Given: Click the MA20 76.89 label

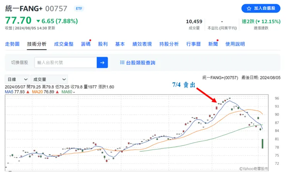Looking at the screenshot, I should [43, 92].
